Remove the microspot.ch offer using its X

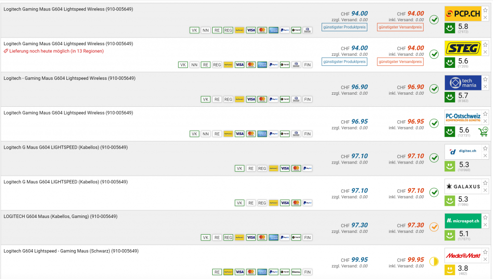(485, 225)
